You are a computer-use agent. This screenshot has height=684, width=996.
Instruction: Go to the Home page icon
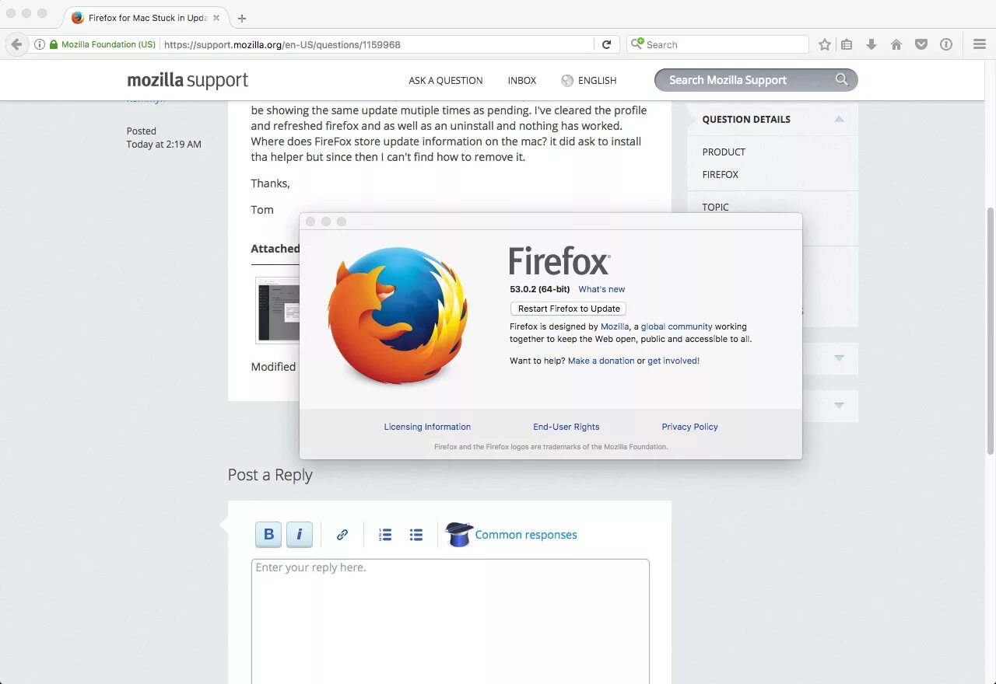tap(896, 44)
